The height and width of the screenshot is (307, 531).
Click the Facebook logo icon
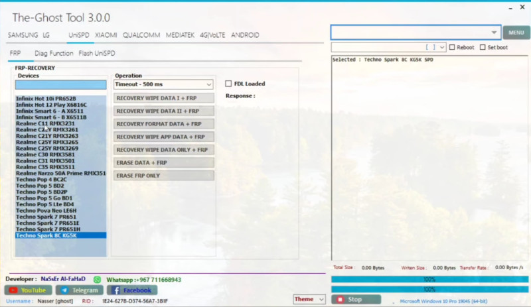115,290
